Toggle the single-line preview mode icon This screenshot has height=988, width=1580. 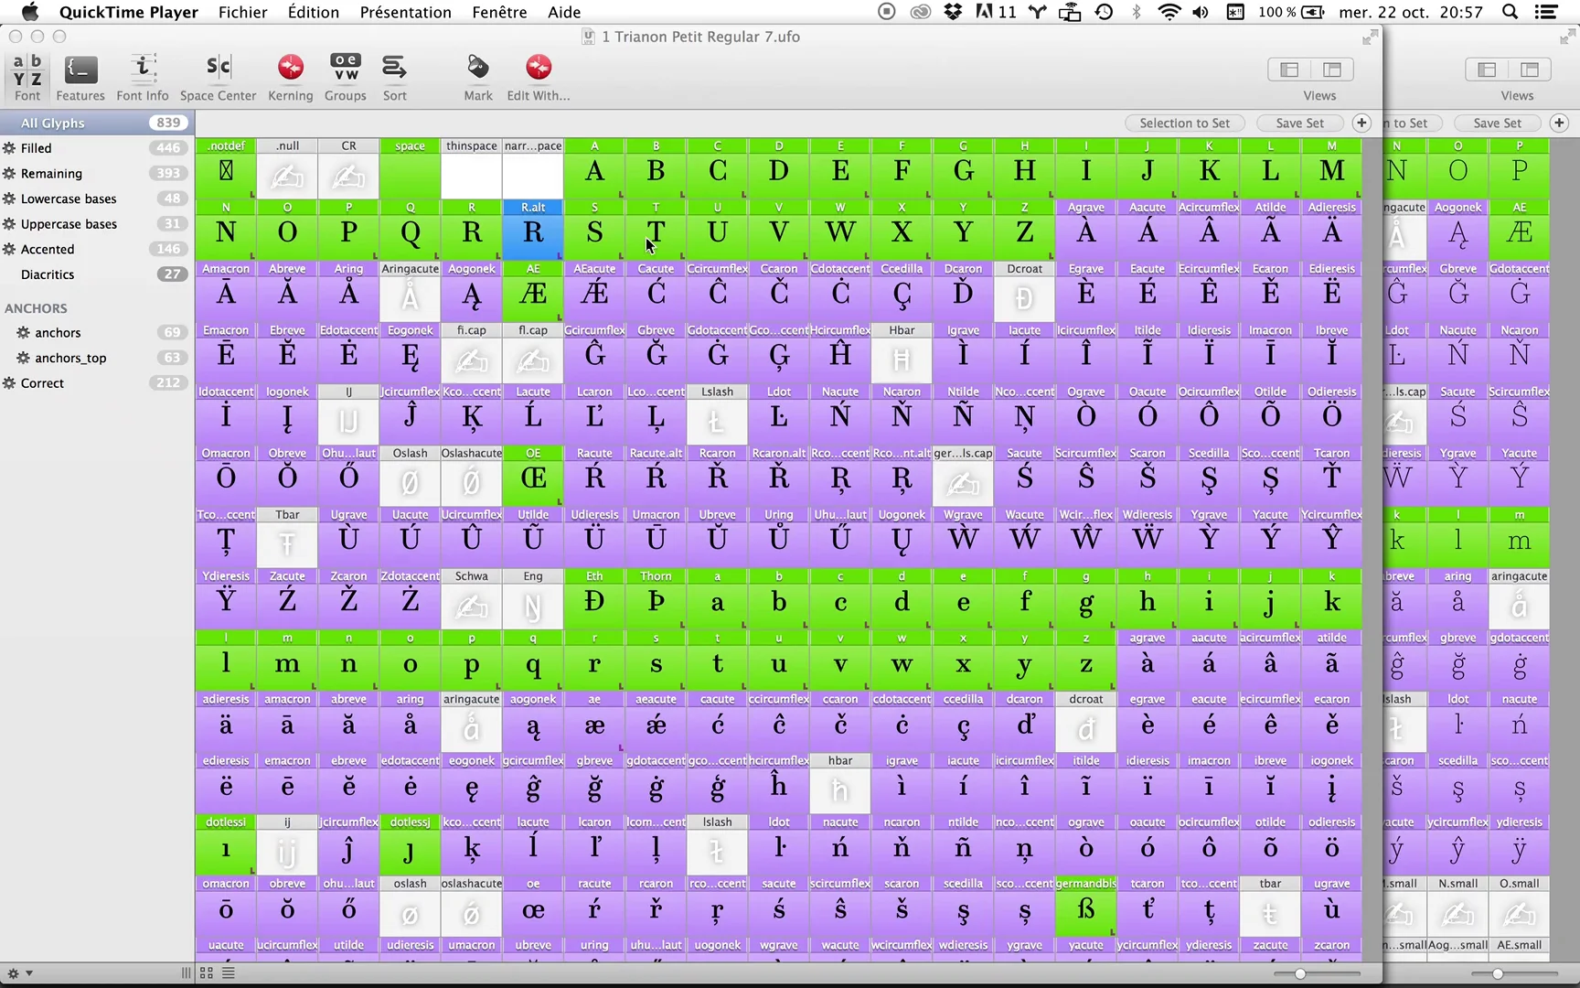[186, 973]
